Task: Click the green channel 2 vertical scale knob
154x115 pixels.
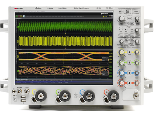Action: tap(122, 63)
